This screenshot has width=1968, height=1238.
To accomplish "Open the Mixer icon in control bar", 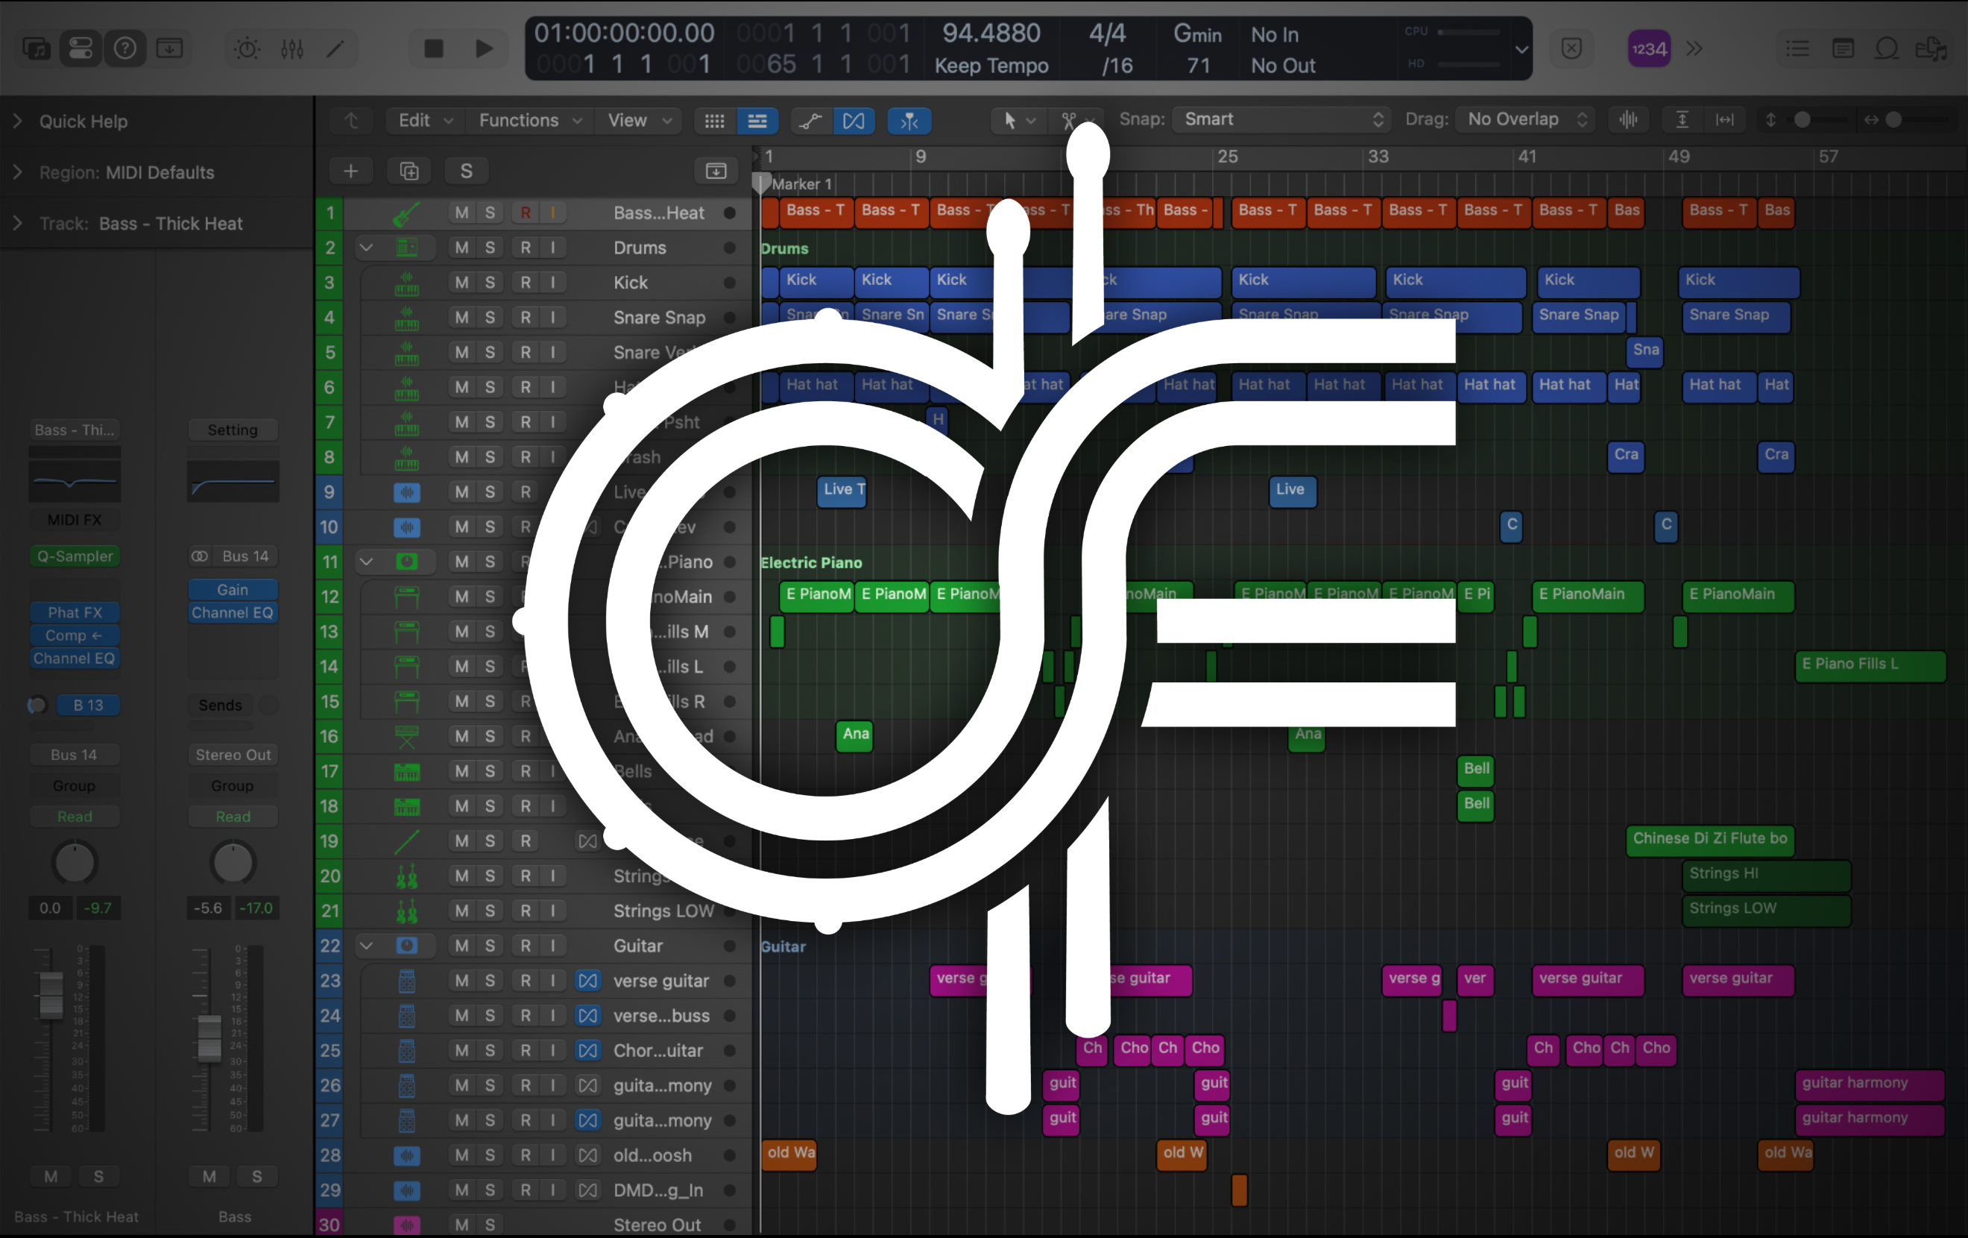I will 291,49.
